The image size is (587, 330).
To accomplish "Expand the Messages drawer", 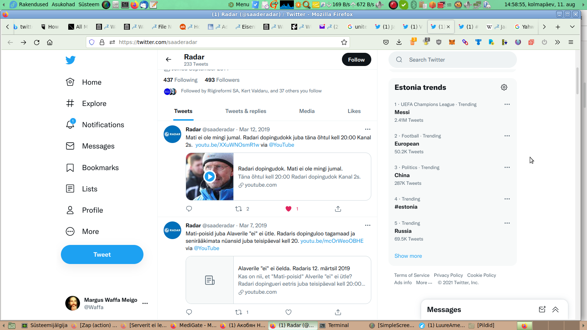I will 555,309.
